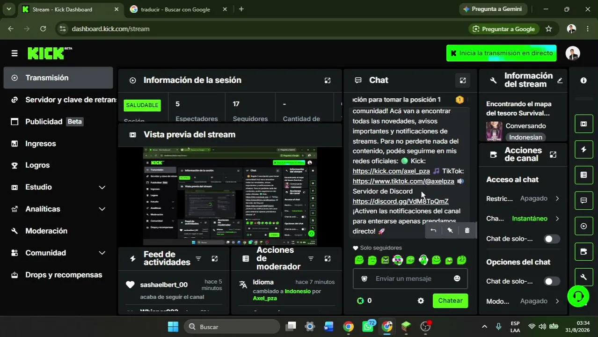This screenshot has width=598, height=337.
Task: Open the Restric... Apagado chat setting
Action: (523, 198)
